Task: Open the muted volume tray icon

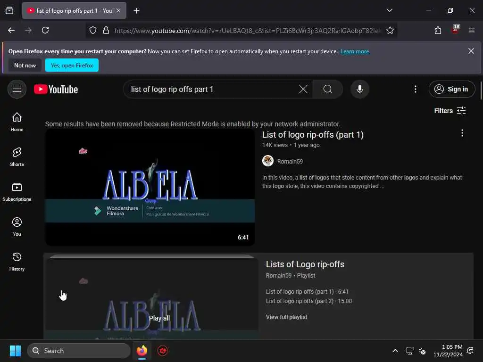Action: pos(422,351)
